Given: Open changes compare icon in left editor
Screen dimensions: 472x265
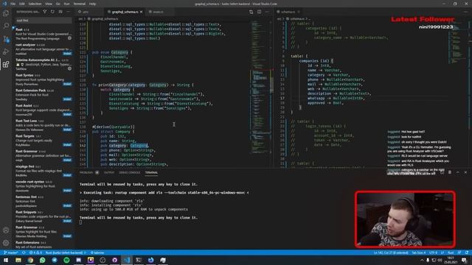Looking at the screenshot, I should point(251,12).
